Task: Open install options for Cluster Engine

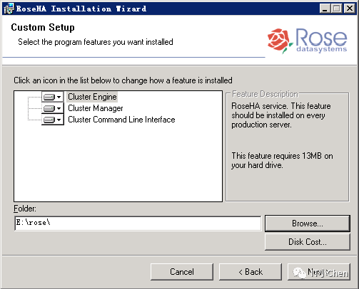Action: [x=53, y=97]
